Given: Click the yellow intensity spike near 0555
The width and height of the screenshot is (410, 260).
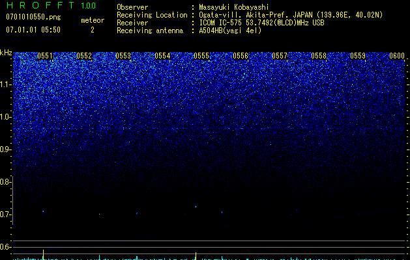Looking at the screenshot, I should [196, 256].
